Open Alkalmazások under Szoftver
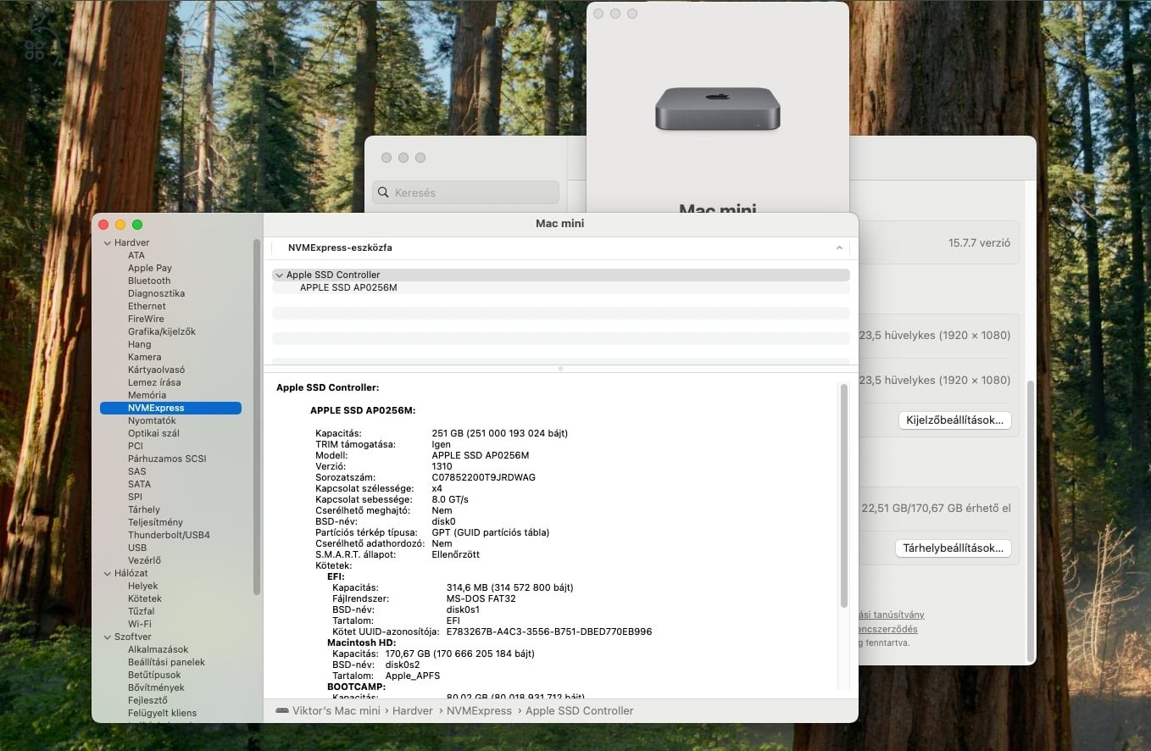 click(x=158, y=649)
